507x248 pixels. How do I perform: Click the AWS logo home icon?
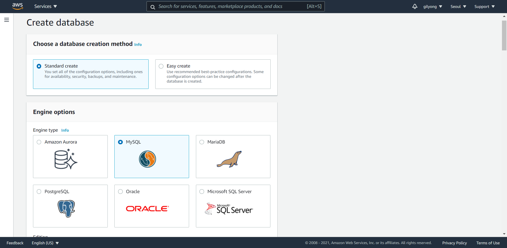(x=17, y=6)
